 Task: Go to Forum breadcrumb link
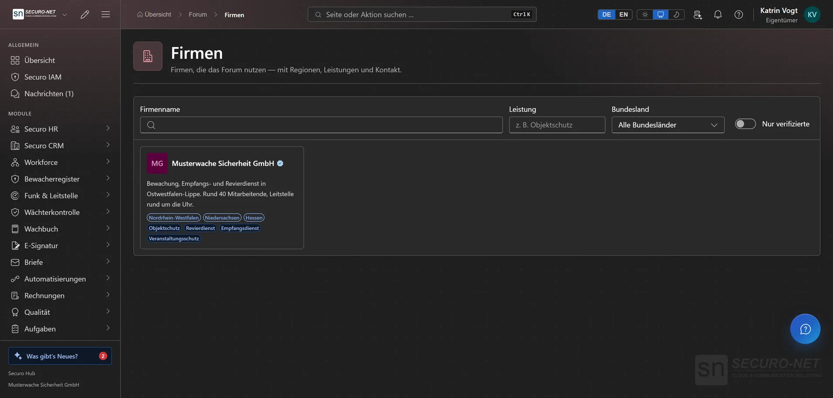[x=198, y=14]
